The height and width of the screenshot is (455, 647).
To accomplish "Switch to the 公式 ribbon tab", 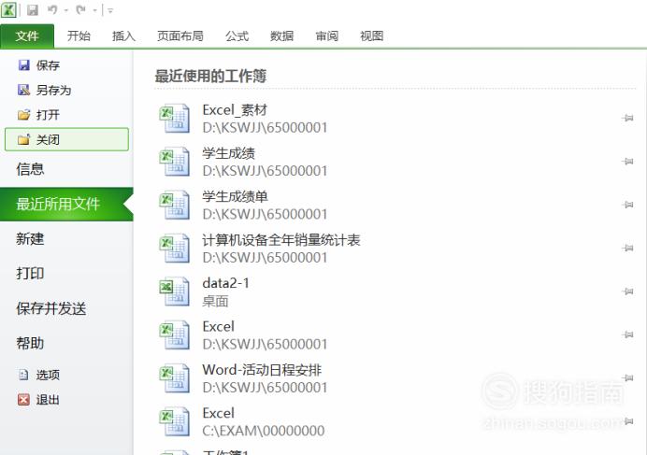I will (x=237, y=36).
